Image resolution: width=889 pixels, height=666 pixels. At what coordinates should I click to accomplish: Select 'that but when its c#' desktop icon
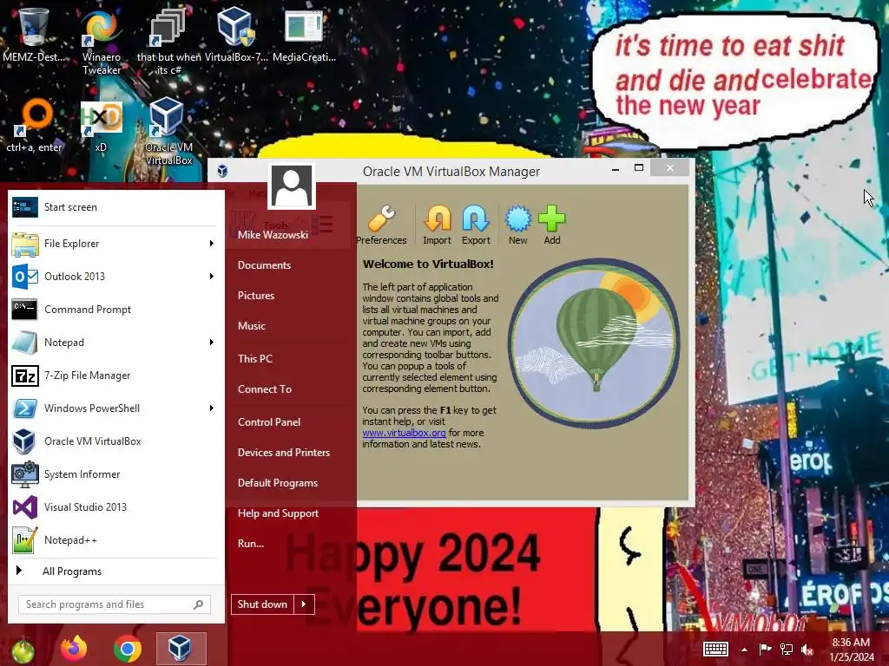click(169, 42)
